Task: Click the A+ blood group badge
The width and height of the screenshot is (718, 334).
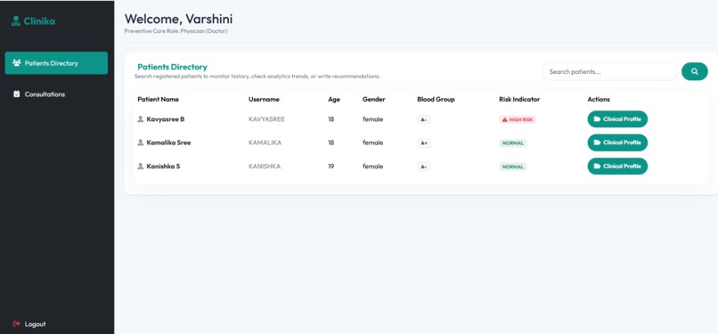Action: point(423,143)
